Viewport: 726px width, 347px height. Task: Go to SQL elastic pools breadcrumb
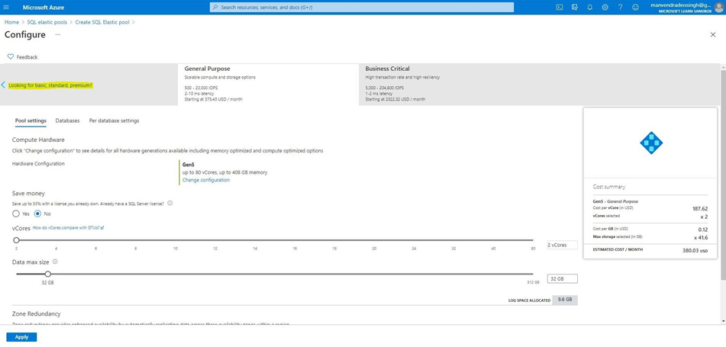[47, 22]
